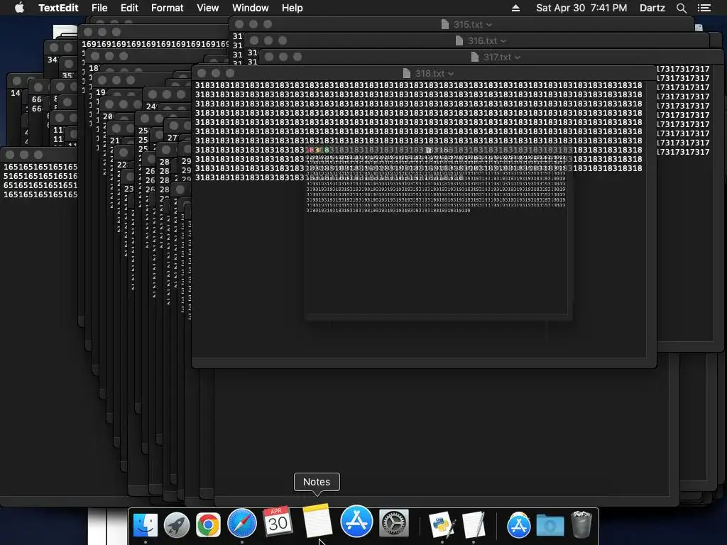
Task: Open the Trash in the Dock
Action: click(x=581, y=524)
